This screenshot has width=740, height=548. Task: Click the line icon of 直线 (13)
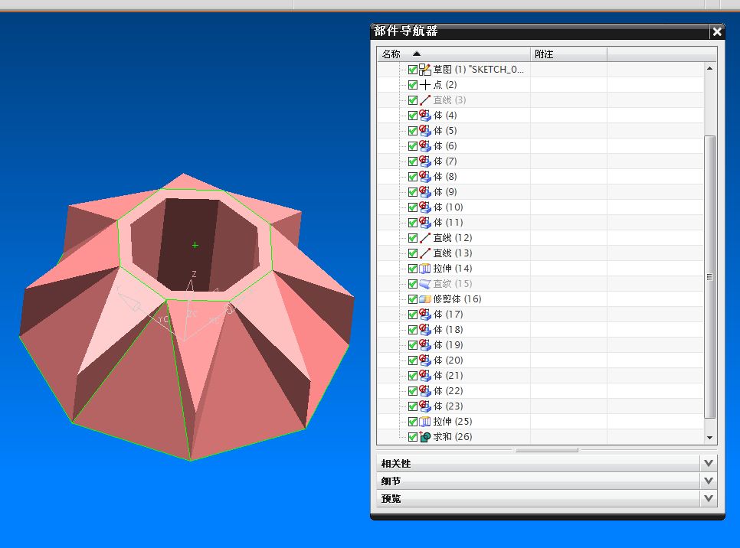(x=424, y=253)
